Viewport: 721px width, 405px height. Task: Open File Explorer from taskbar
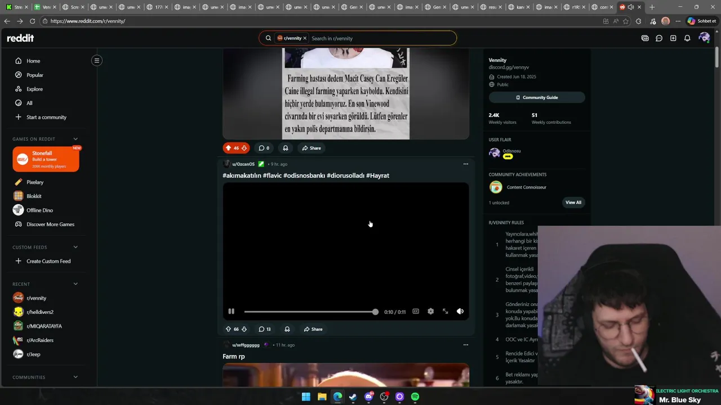point(322,397)
